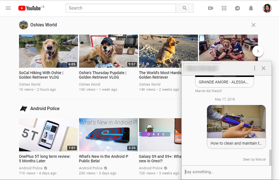Open the chat options three-dot menu
This screenshot has width=279, height=180.
tap(254, 68)
